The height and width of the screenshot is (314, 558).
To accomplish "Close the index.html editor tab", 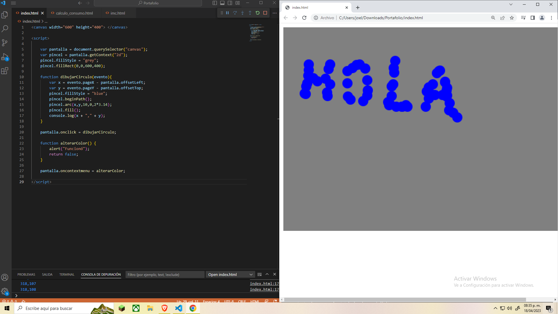I will coord(42,13).
